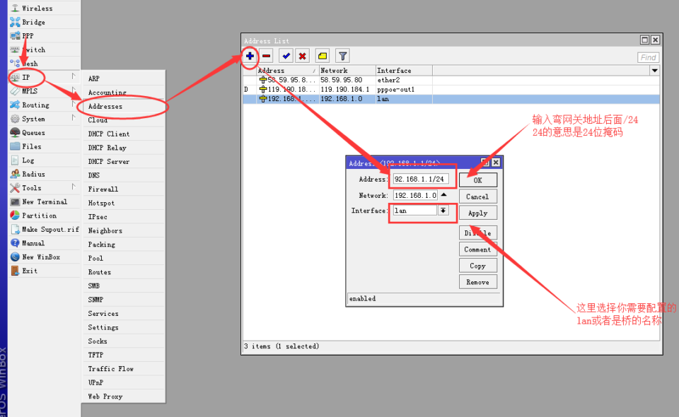This screenshot has width=679, height=417.
Task: Select Addresses from IP submenu
Action: point(124,106)
